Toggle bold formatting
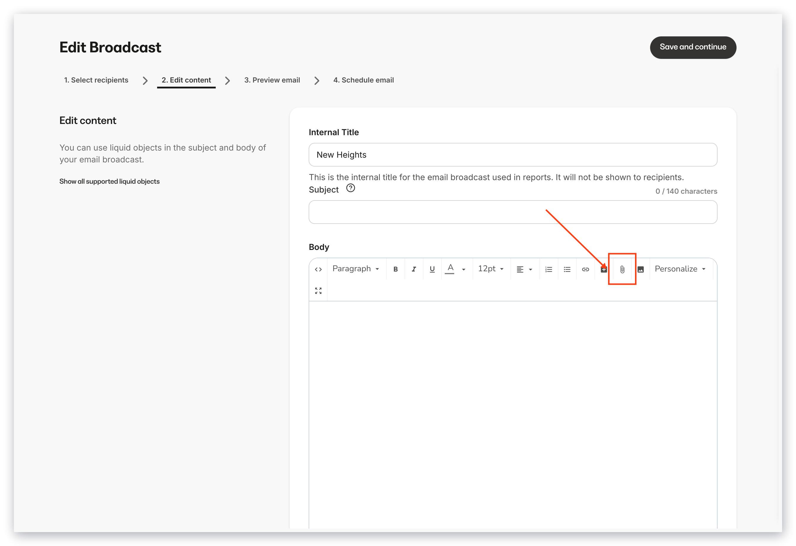The width and height of the screenshot is (796, 546). tap(395, 269)
